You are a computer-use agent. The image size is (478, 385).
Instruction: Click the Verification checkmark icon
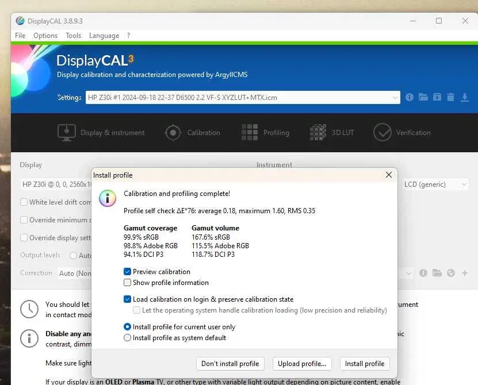(383, 133)
